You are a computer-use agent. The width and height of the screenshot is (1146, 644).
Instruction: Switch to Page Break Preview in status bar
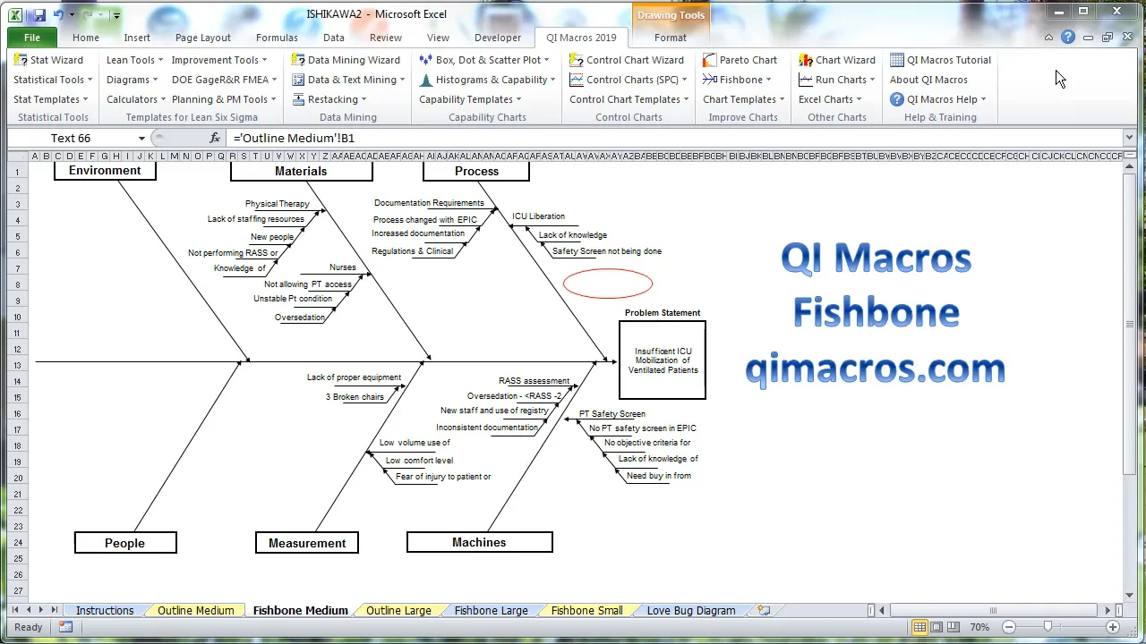pos(954,627)
